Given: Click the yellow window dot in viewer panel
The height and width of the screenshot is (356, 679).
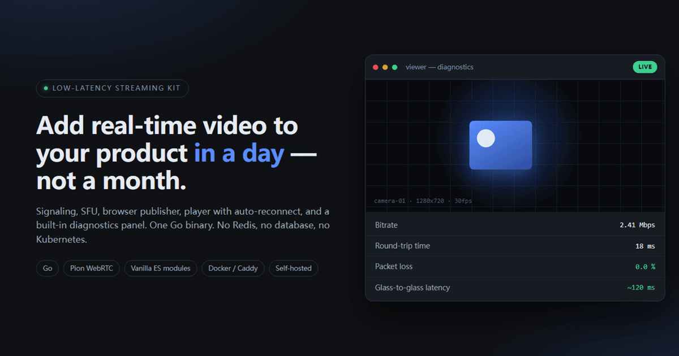Looking at the screenshot, I should tap(385, 67).
